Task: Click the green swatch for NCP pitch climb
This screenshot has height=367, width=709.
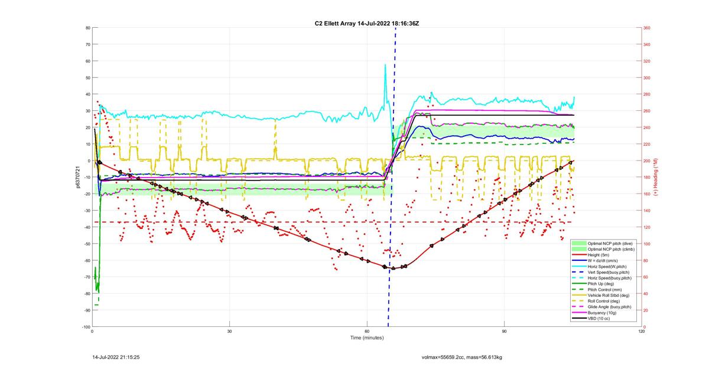Action: (x=579, y=249)
